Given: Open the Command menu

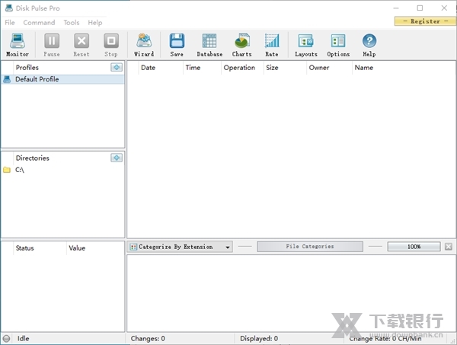Looking at the screenshot, I should (39, 23).
